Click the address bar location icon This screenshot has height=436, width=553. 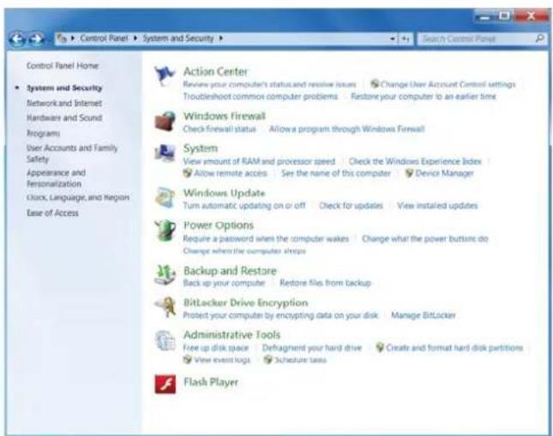tap(62, 38)
